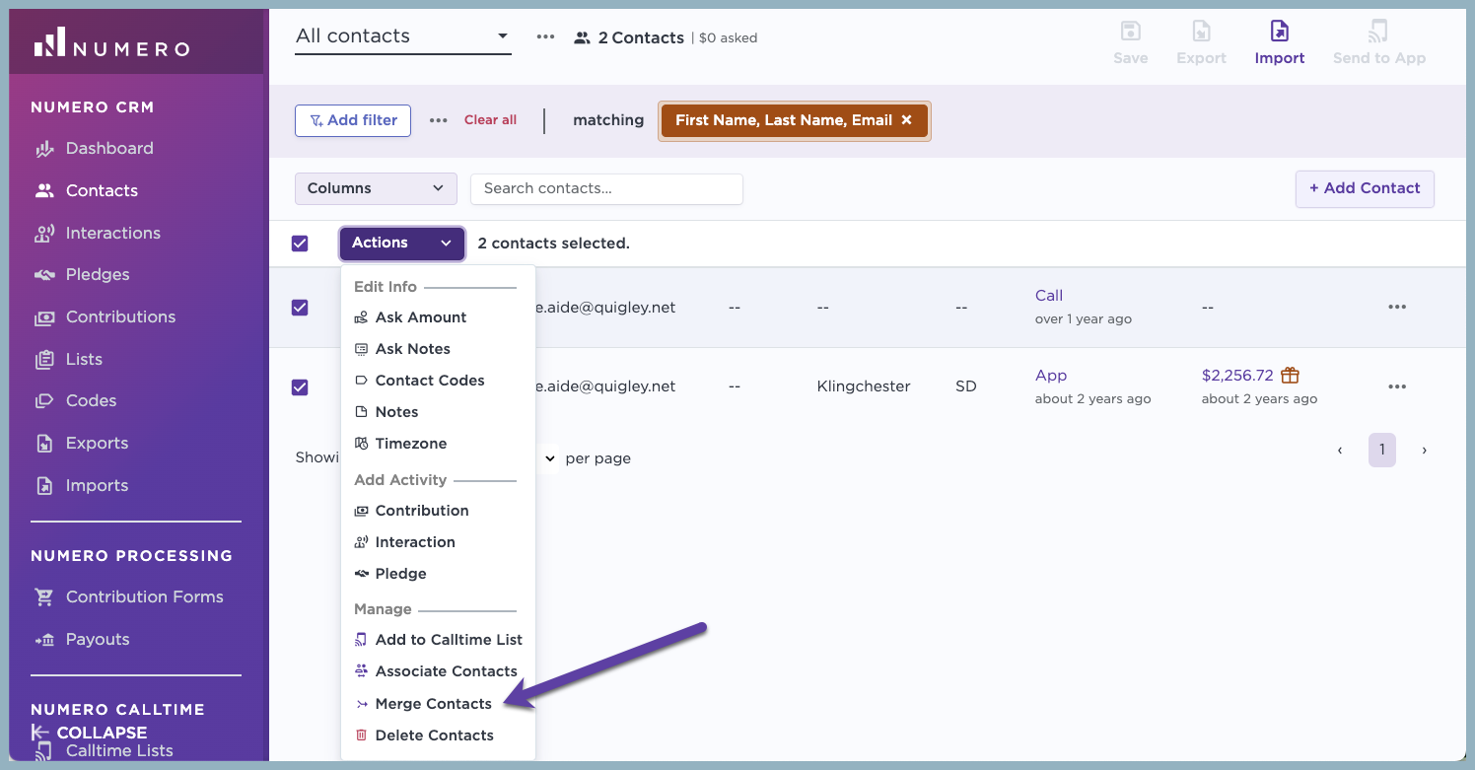Viewport: 1475px width, 770px height.
Task: Focus the Search contacts field
Action: point(606,188)
